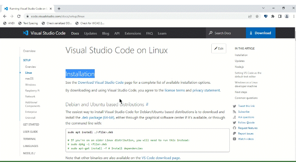Select macOS in the setup sidebar
This screenshot has width=296, height=166.
(x=29, y=79)
